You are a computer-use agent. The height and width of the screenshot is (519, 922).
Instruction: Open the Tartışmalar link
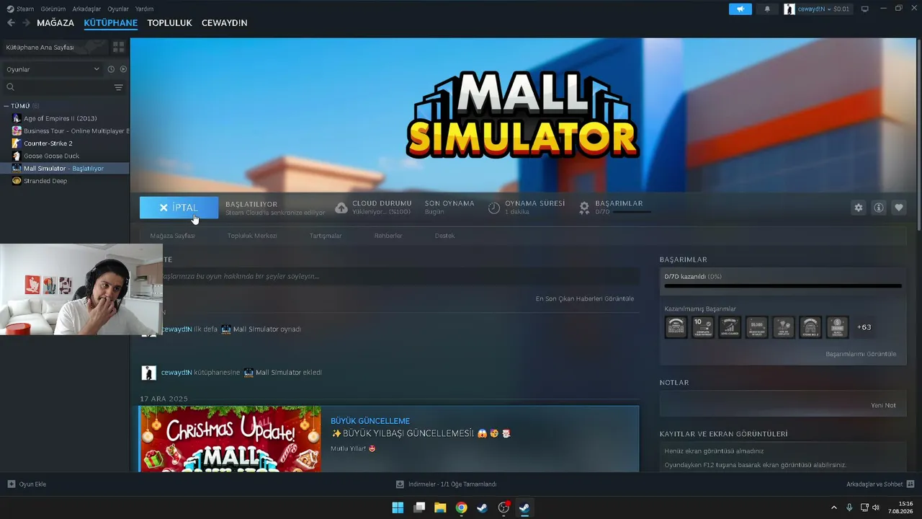click(326, 236)
